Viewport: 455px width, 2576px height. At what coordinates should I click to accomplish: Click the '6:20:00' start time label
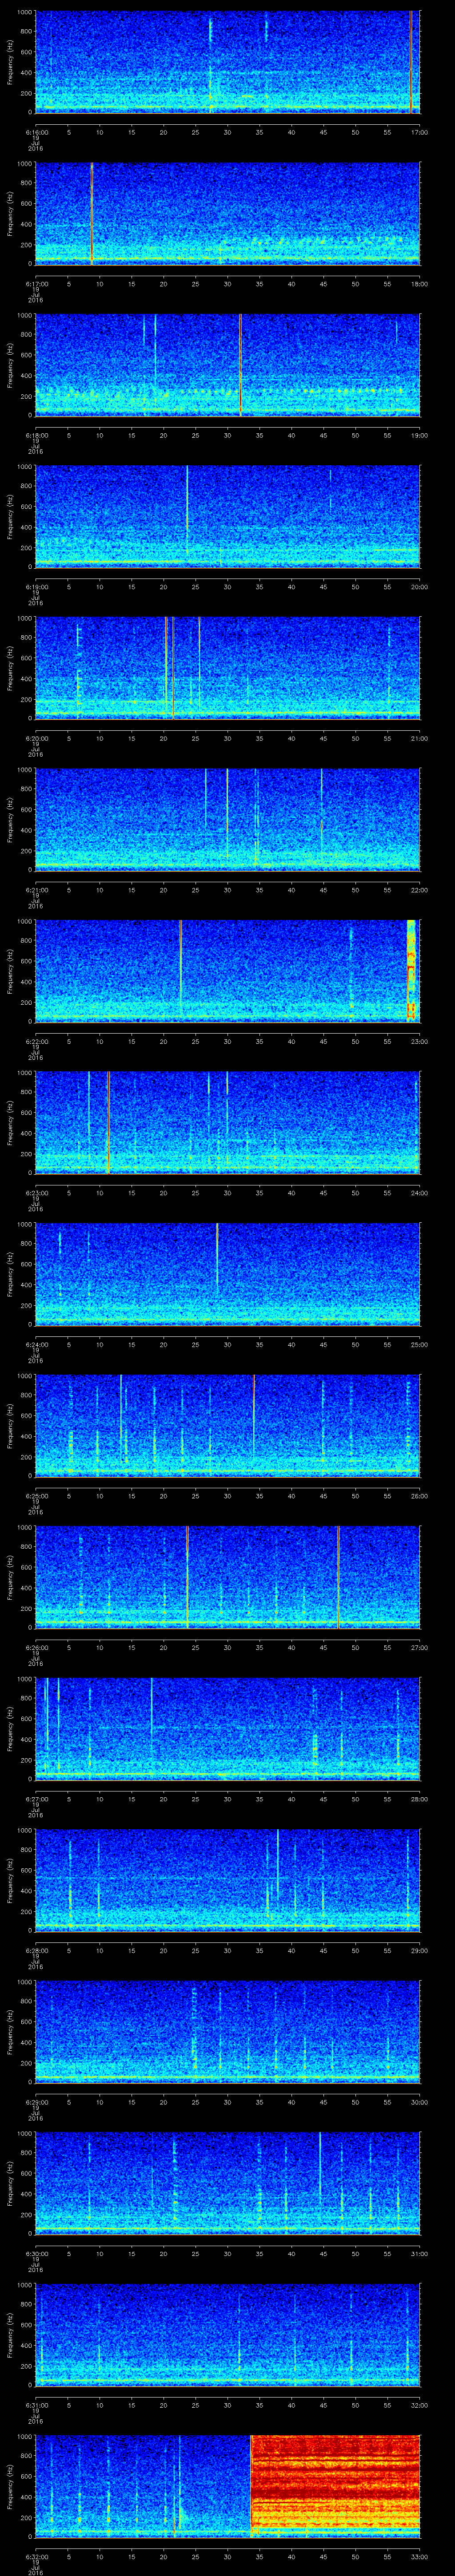tap(36, 738)
